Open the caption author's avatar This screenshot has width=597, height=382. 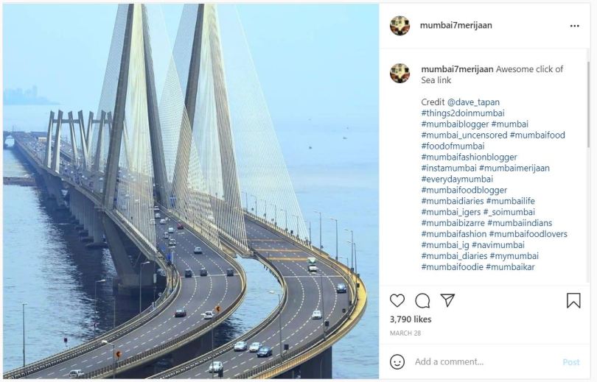[399, 73]
